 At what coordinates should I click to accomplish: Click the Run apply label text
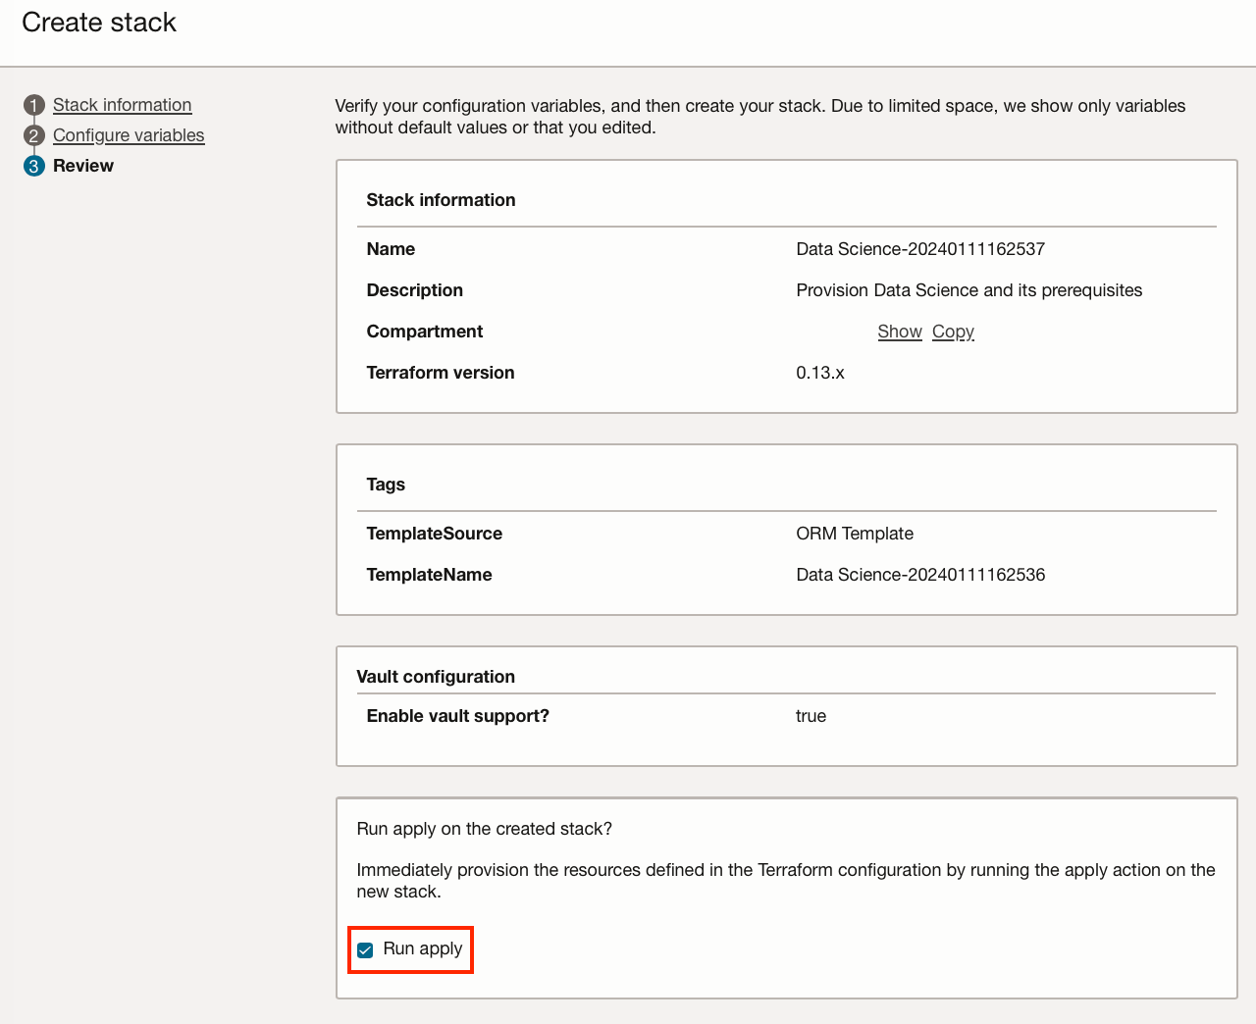tap(423, 948)
